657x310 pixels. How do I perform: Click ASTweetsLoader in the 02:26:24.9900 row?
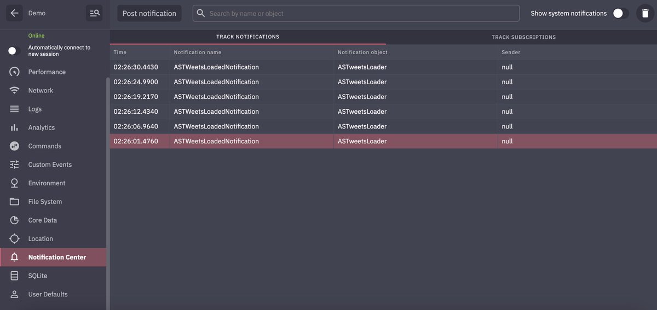[x=362, y=82]
